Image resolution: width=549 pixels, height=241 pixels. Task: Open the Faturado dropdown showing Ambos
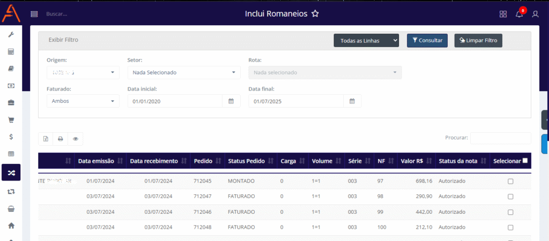click(x=83, y=101)
